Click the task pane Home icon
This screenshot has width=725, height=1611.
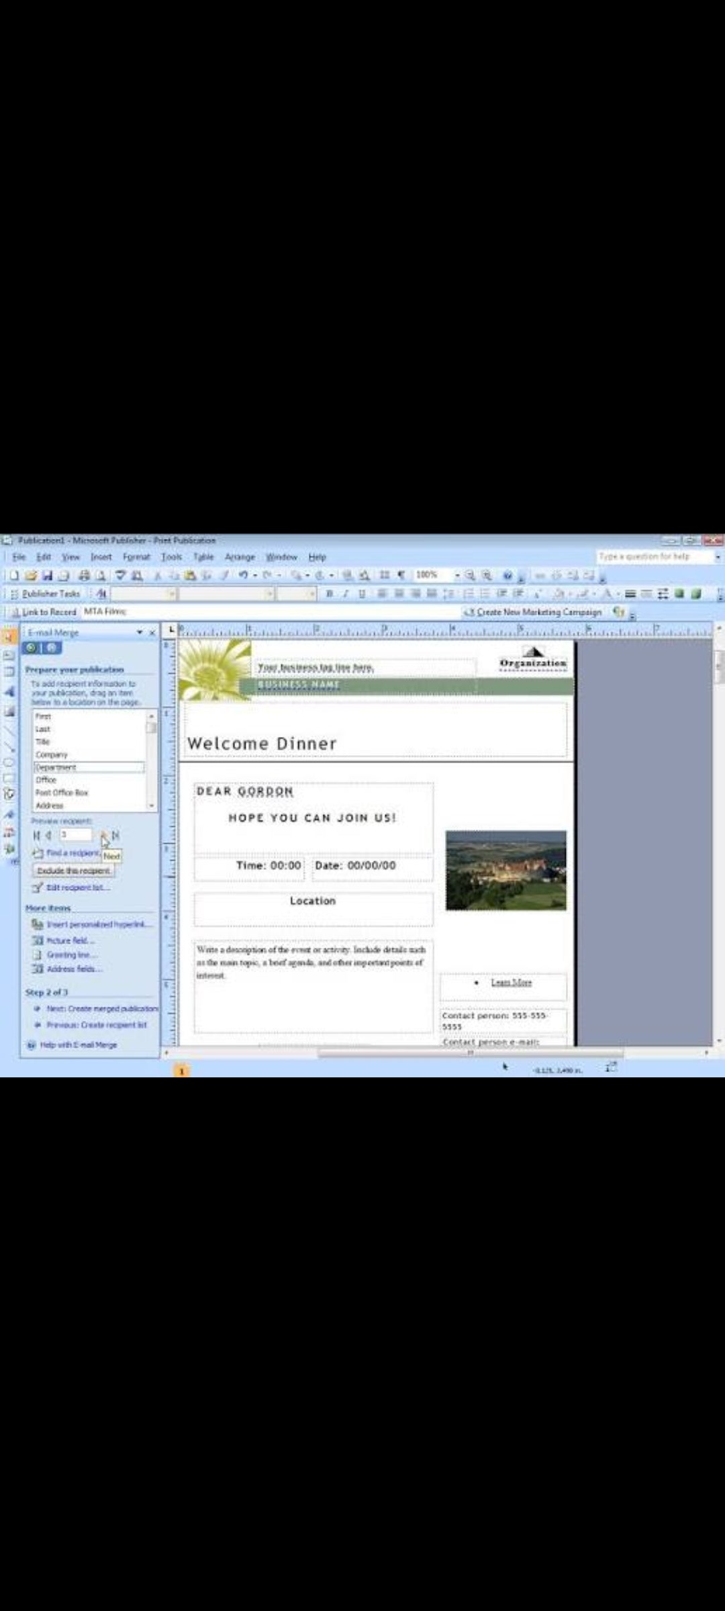[x=52, y=648]
